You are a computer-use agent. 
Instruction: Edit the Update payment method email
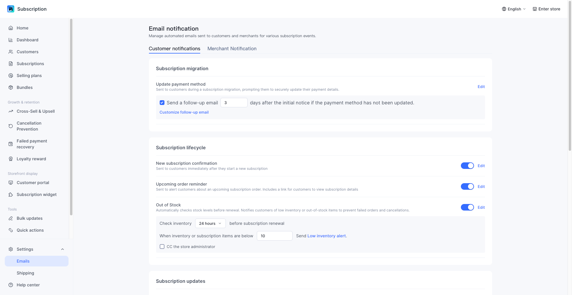pos(481,87)
